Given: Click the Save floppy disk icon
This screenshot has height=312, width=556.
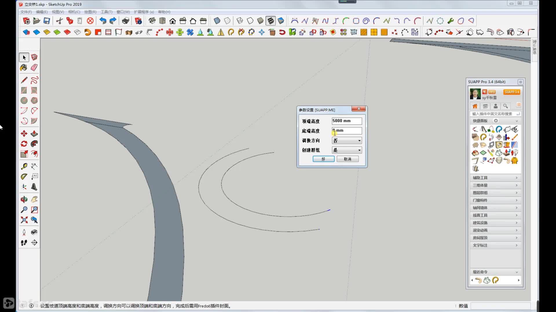Looking at the screenshot, I should coord(47,21).
